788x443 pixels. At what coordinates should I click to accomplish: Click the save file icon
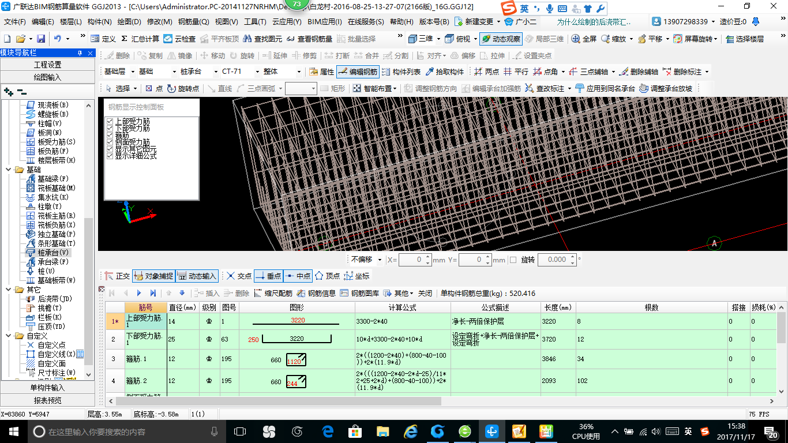(x=41, y=39)
